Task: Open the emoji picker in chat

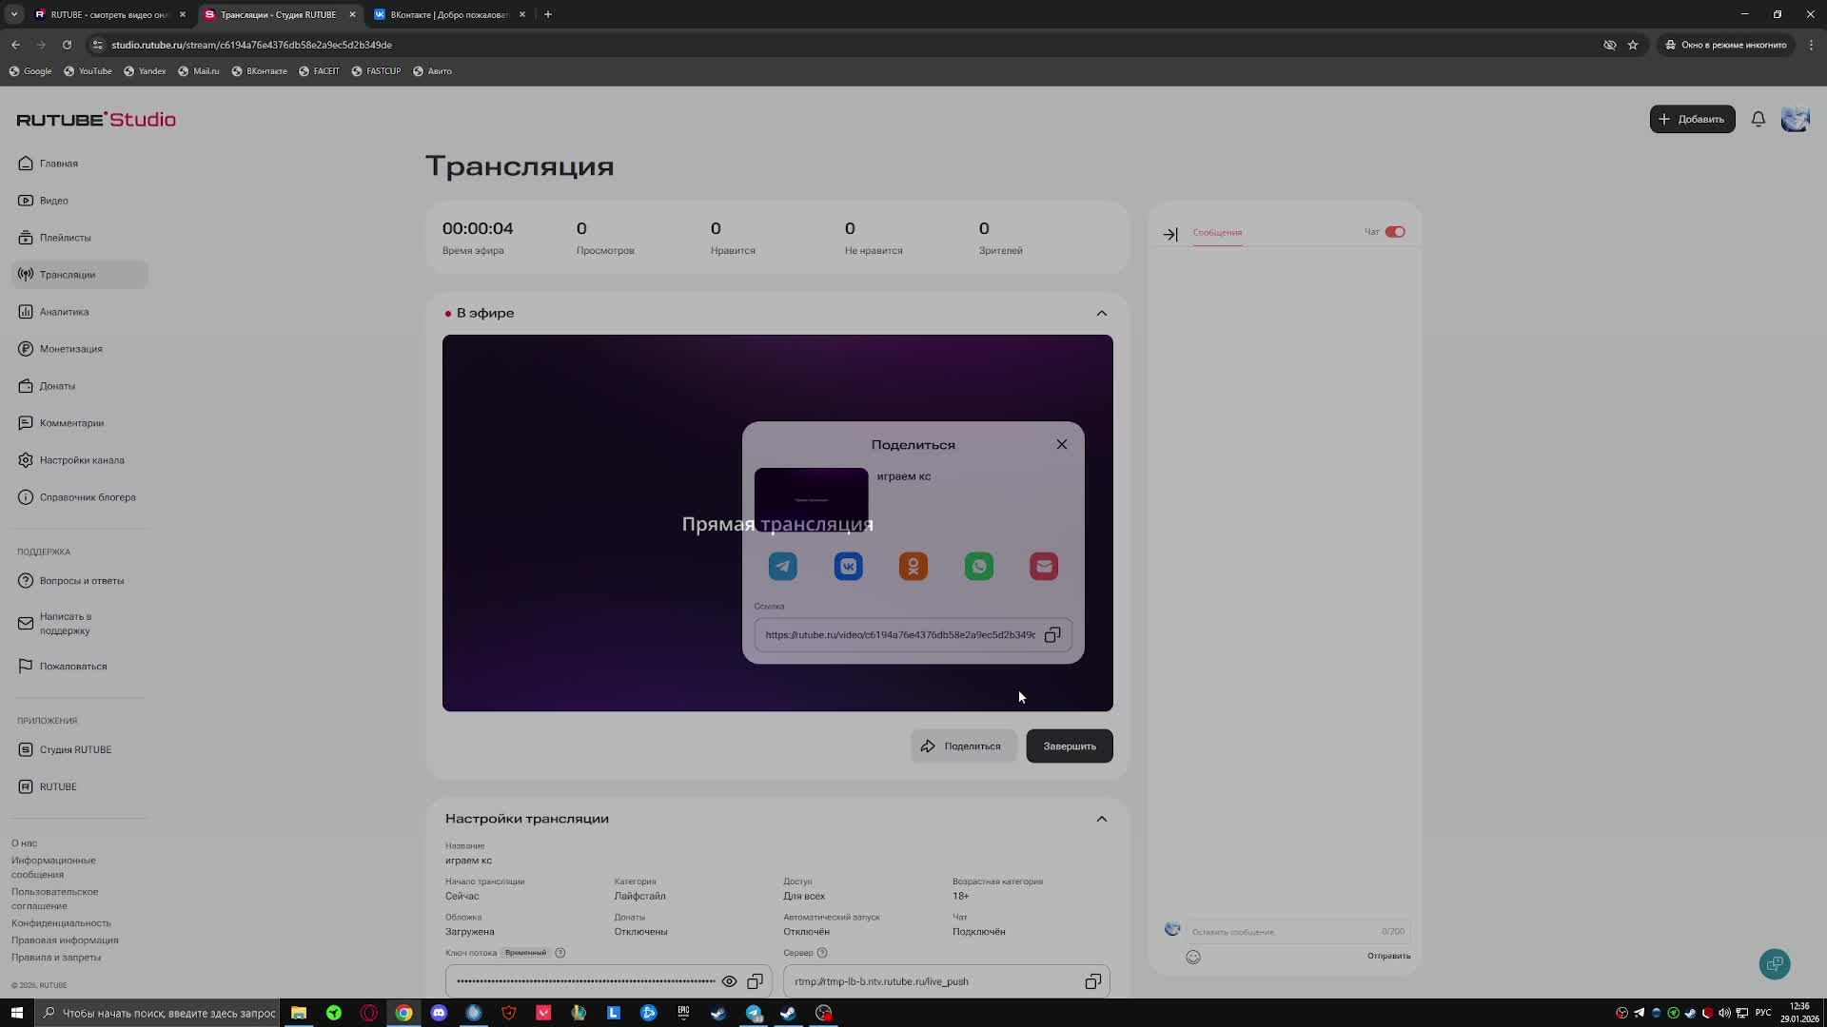Action: coord(1193,957)
